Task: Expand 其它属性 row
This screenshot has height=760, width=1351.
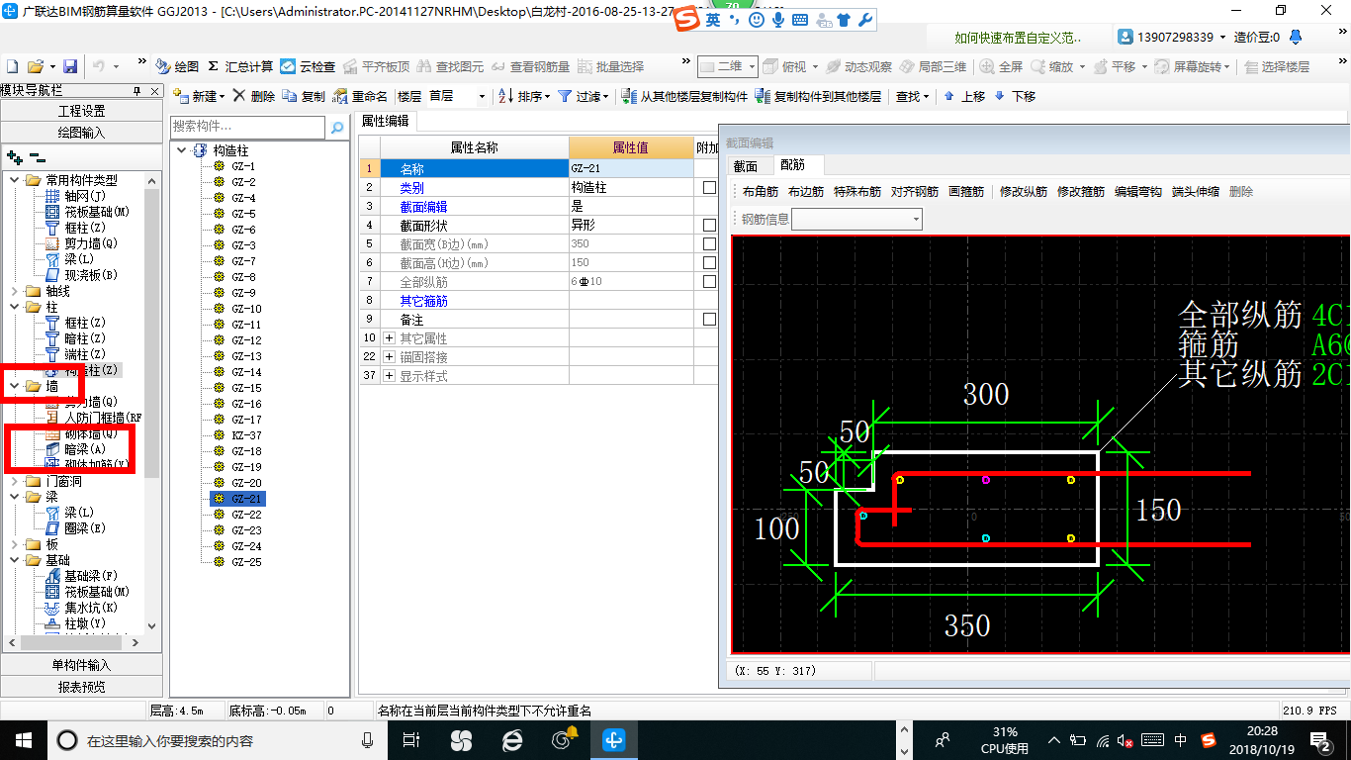Action: point(389,338)
